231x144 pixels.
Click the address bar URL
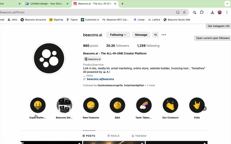(x=12, y=12)
